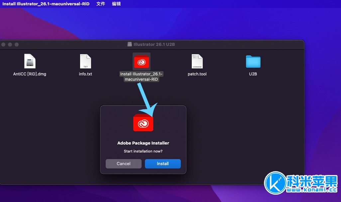Zoom the Illustrator 26.1 U2B Finder window
This screenshot has width=341, height=202.
pyautogui.click(x=17, y=45)
